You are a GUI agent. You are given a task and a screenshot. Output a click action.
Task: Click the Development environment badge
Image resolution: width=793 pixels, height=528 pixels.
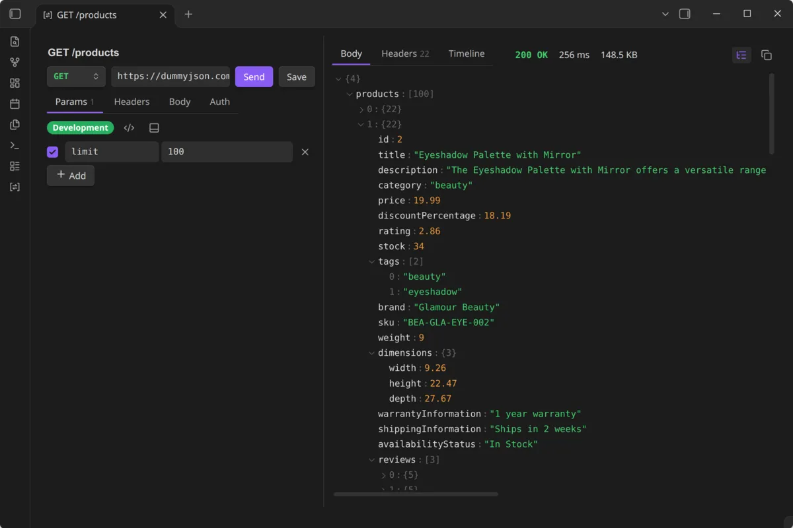click(x=80, y=128)
